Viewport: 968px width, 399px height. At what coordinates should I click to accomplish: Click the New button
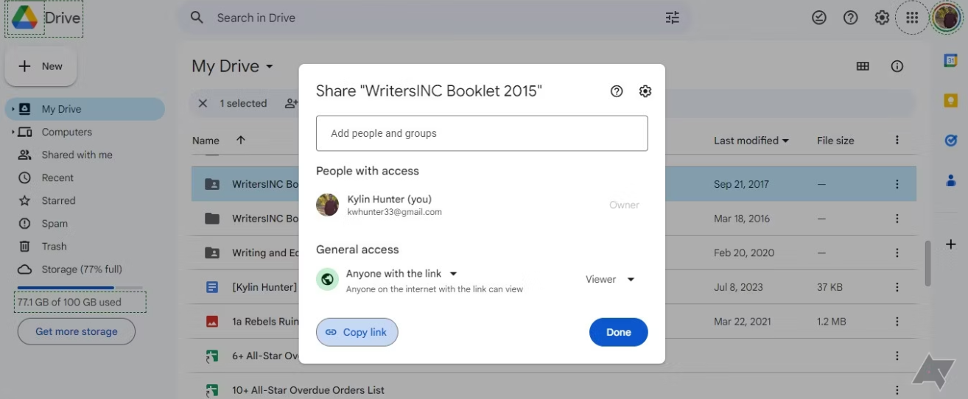pyautogui.click(x=41, y=66)
